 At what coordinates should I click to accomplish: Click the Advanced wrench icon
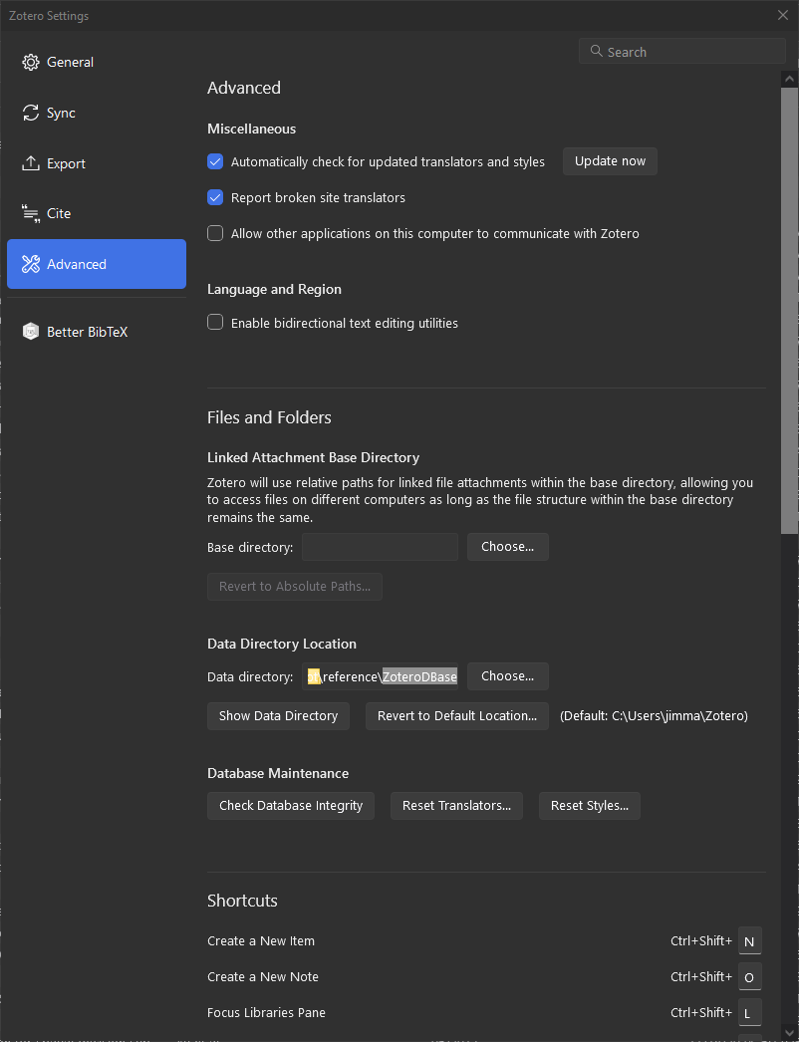(31, 264)
